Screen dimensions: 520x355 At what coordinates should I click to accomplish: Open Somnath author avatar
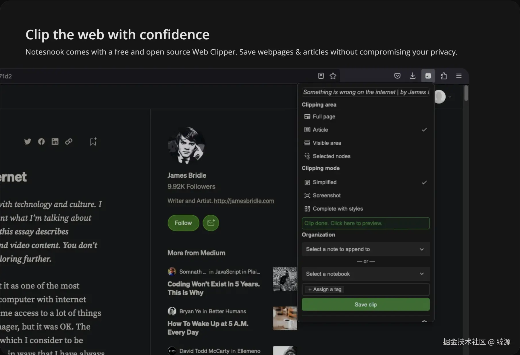point(172,271)
